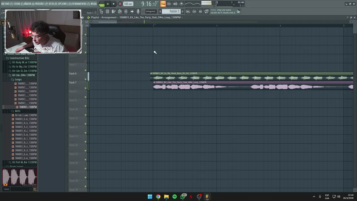
Task: Expand the Kit In My..Em 129BPM folder
Action: click(x=23, y=67)
